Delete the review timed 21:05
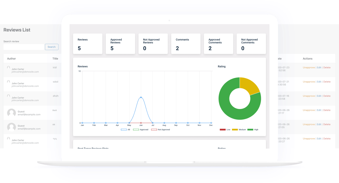The height and width of the screenshot is (183, 339). (327, 124)
